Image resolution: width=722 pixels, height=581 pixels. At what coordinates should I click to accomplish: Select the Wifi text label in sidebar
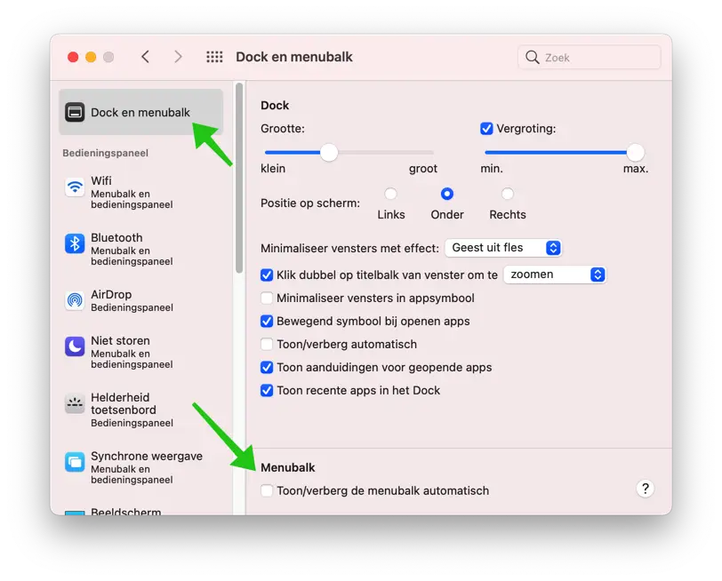(x=101, y=181)
